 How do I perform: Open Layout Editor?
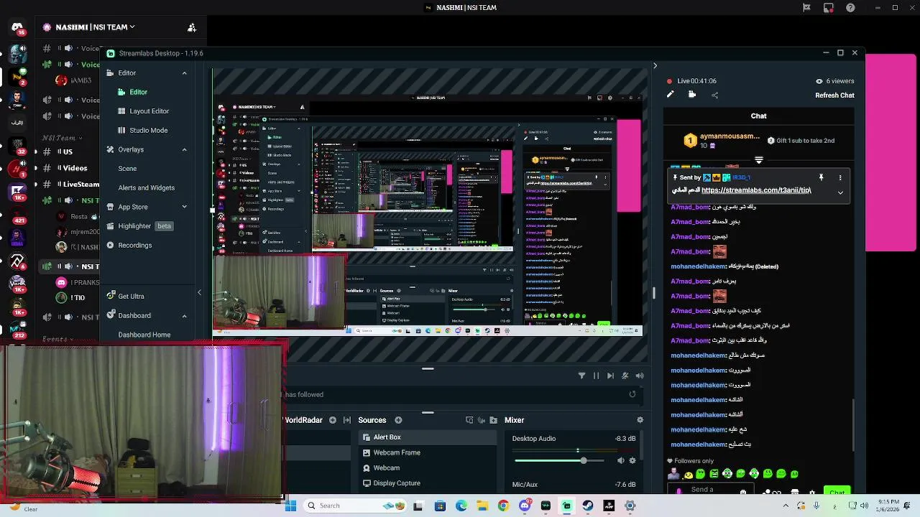(x=149, y=111)
